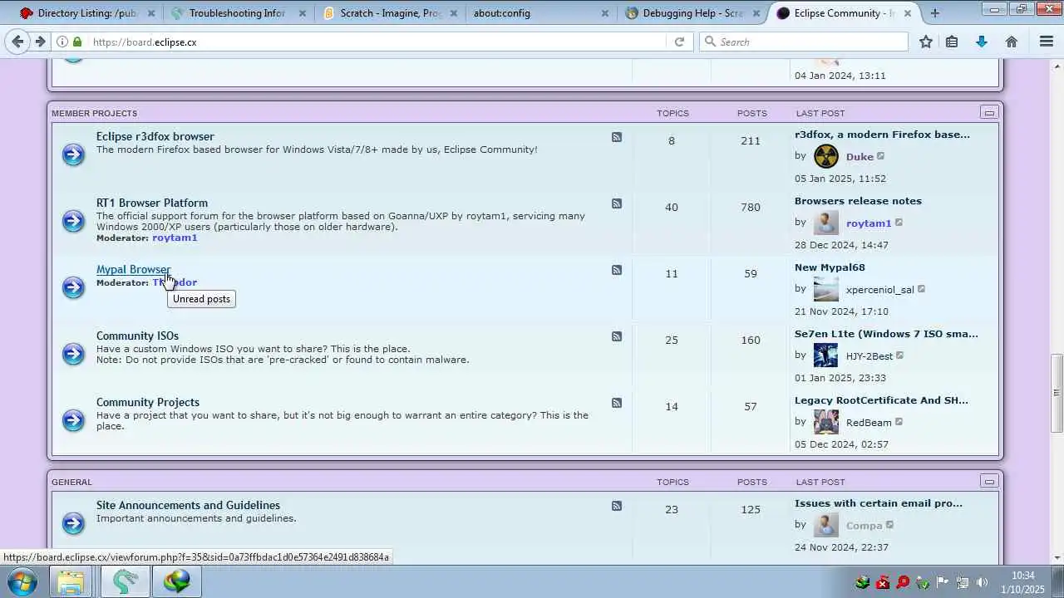Open moderator roytam1 profile under RT1 Browser
The image size is (1064, 598).
pyautogui.click(x=175, y=238)
